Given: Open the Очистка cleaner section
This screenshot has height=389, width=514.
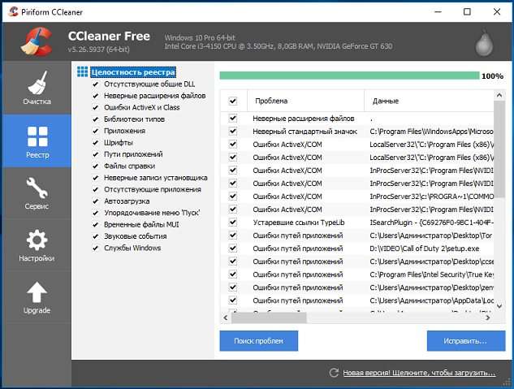Looking at the screenshot, I should (x=37, y=88).
